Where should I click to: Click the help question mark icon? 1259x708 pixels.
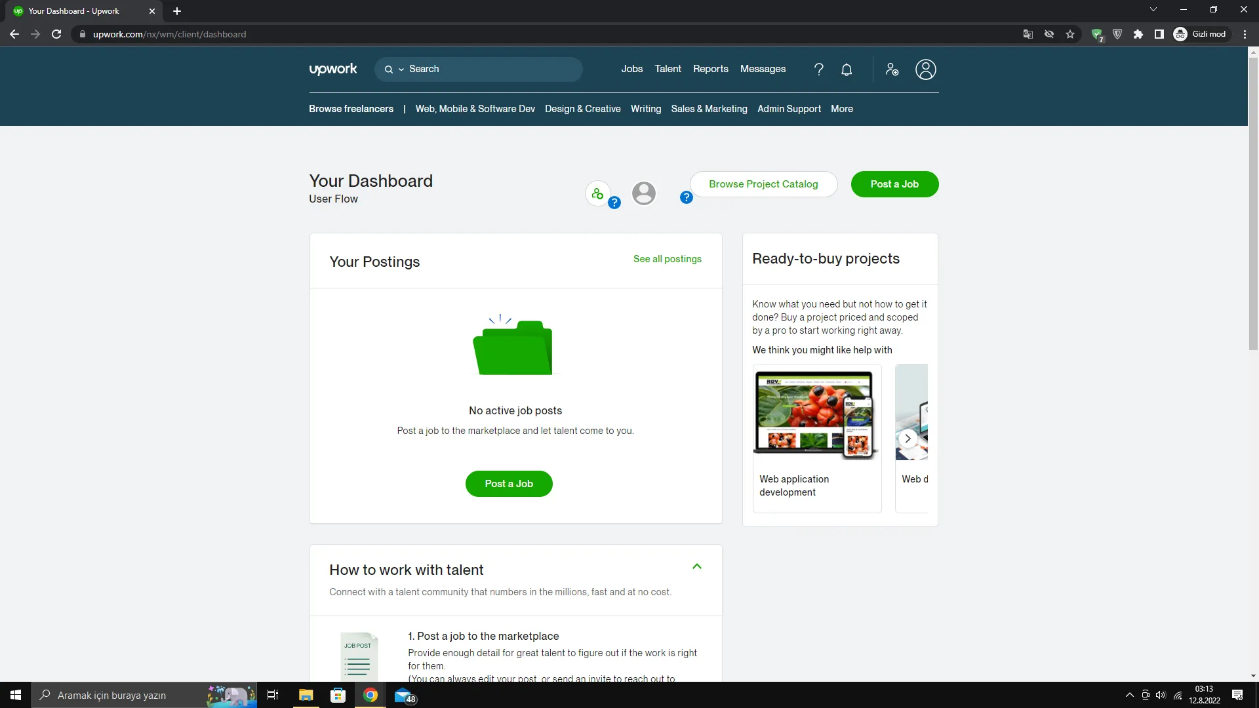click(818, 69)
